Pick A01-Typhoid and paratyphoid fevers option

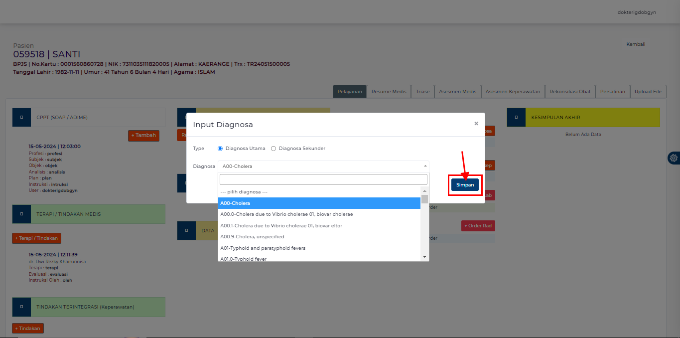coord(263,248)
